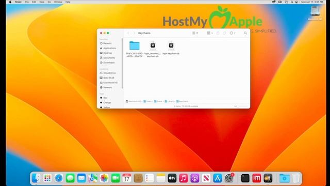Screen dimensions: 330x186
Task: Select Macintosh HD in the sidebar
Action: coord(110,83)
